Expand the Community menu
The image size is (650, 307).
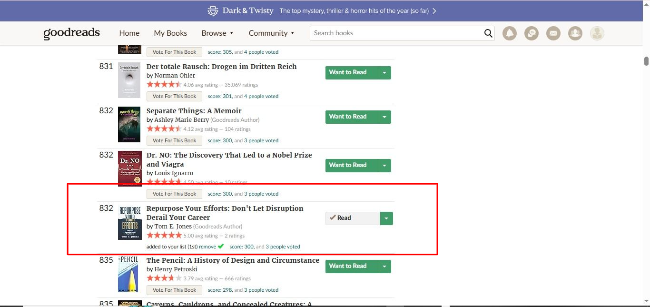pyautogui.click(x=272, y=33)
